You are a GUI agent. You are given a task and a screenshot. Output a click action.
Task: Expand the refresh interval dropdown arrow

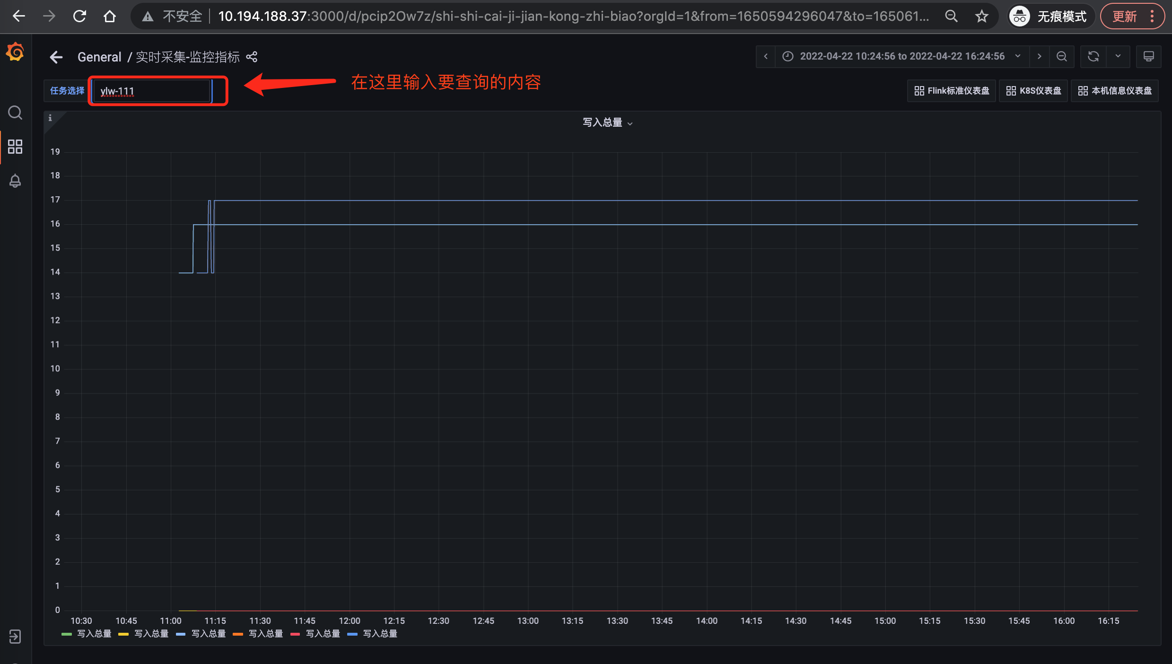[1118, 56]
